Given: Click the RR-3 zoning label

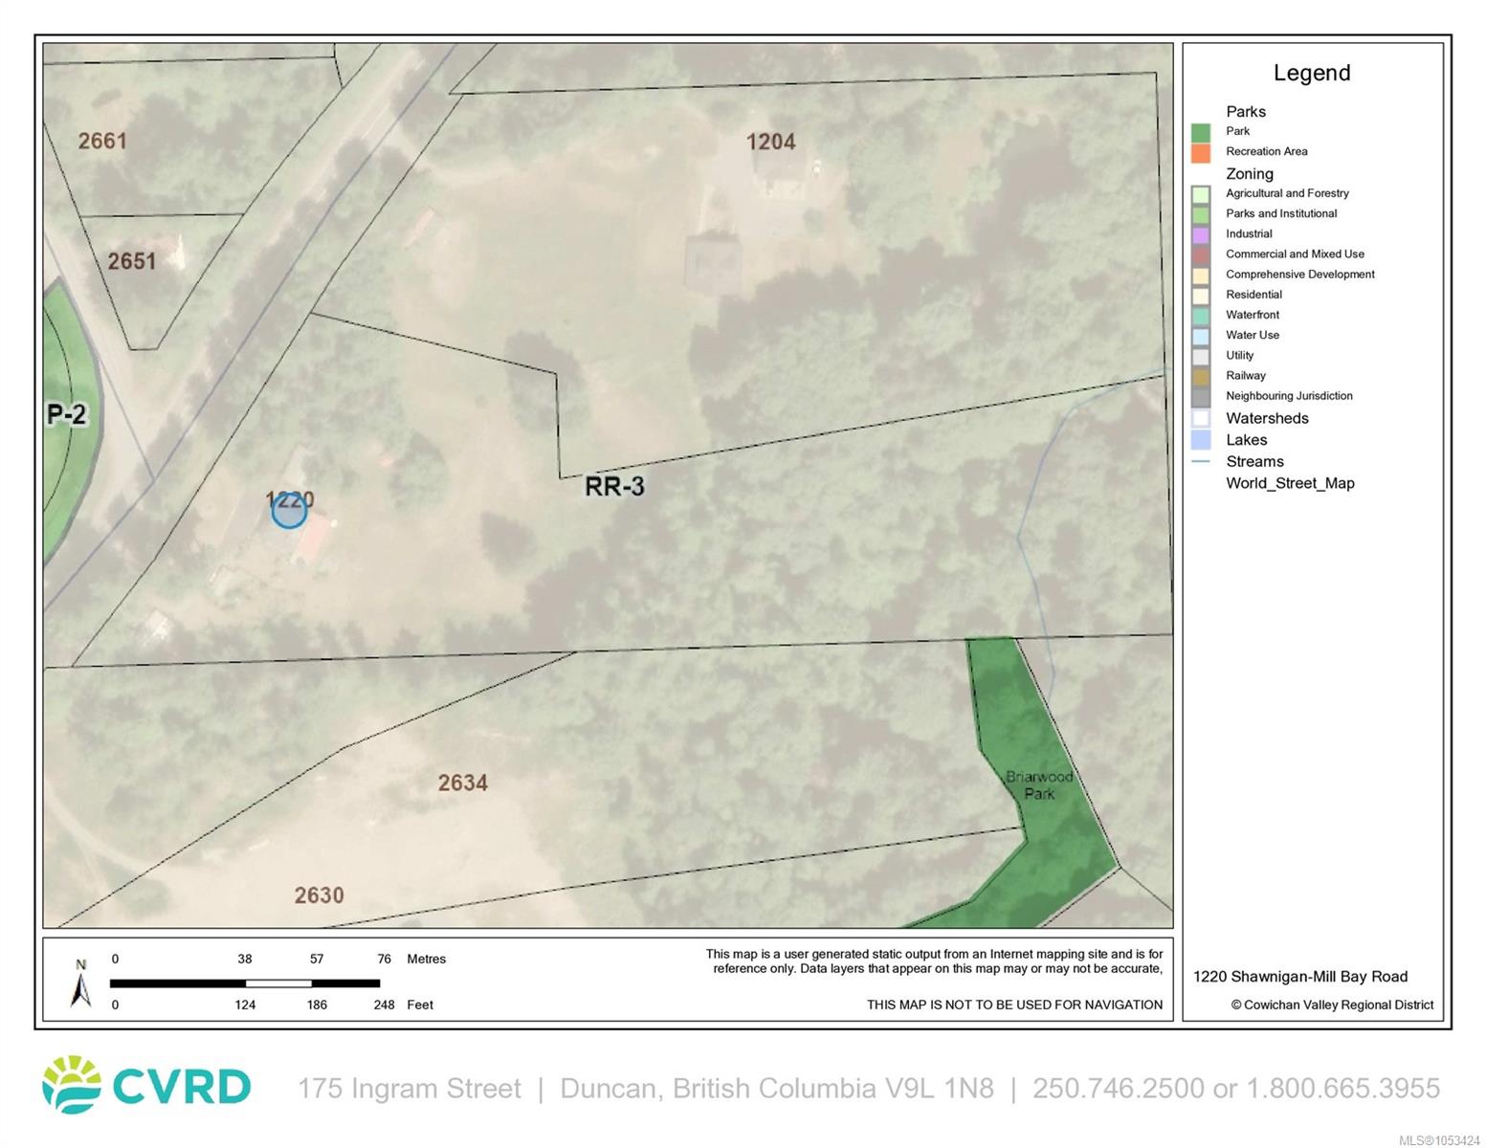Looking at the screenshot, I should [x=614, y=486].
